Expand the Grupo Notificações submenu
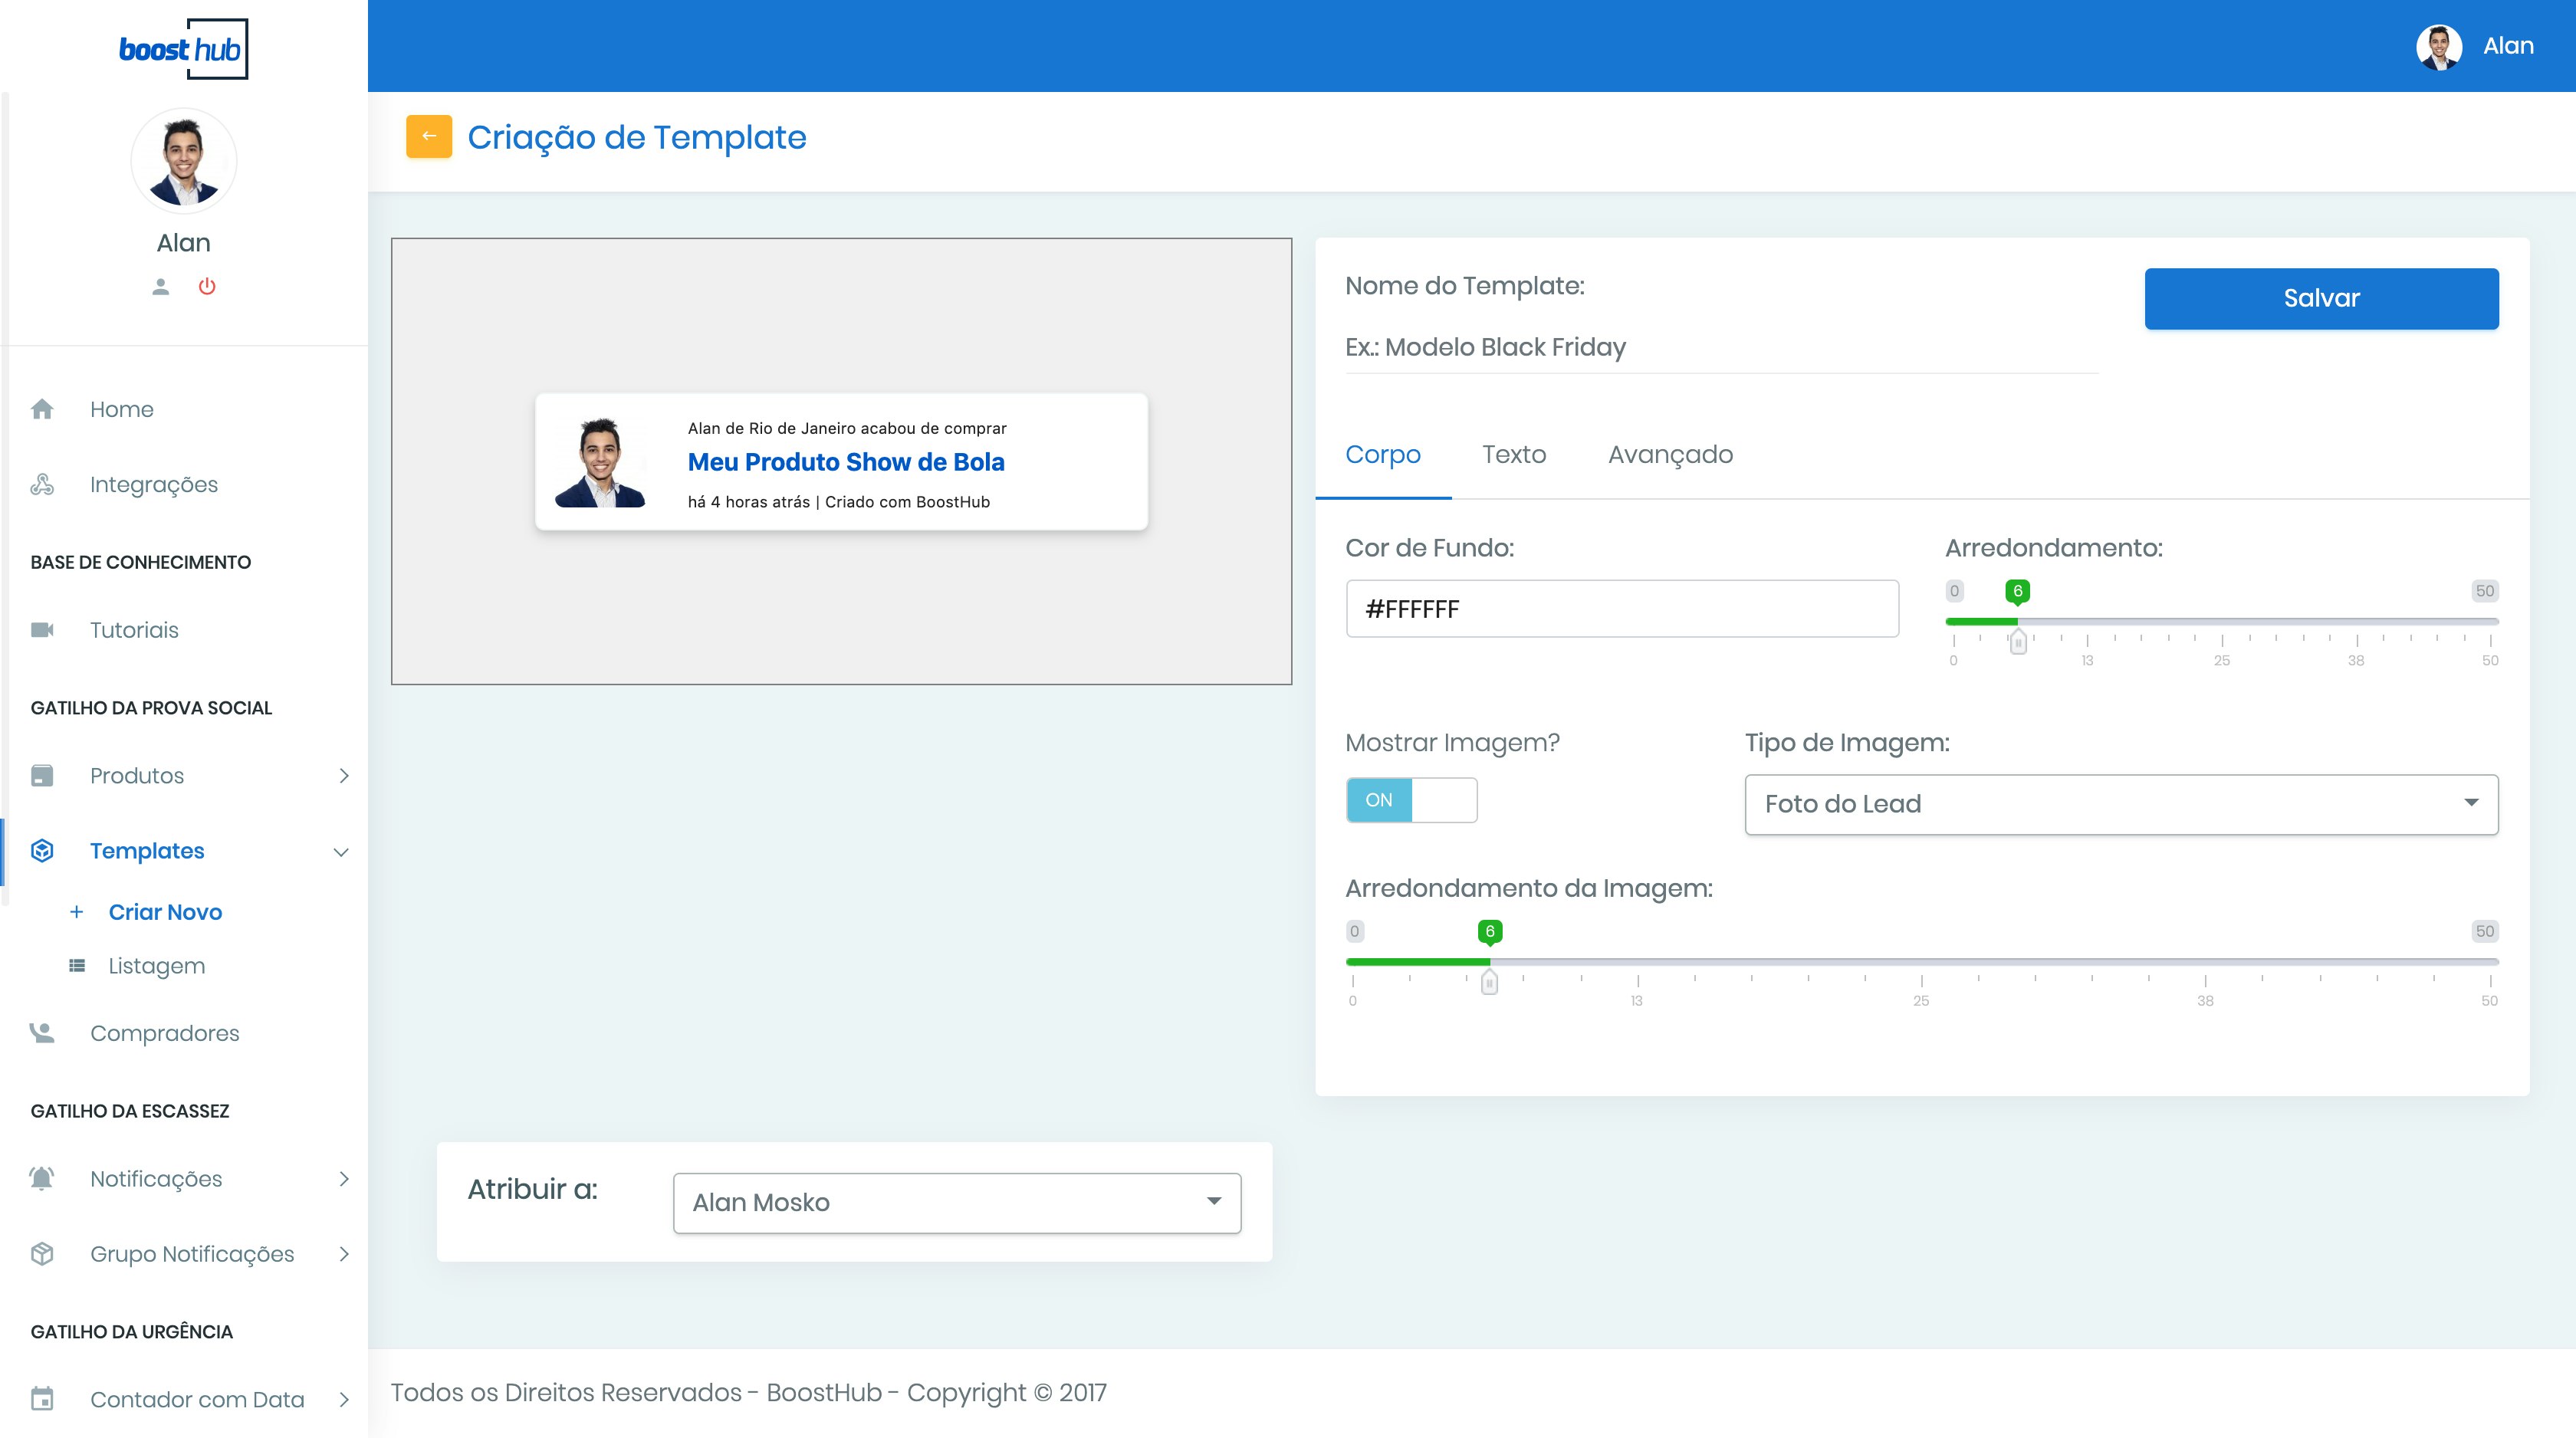 343,1254
